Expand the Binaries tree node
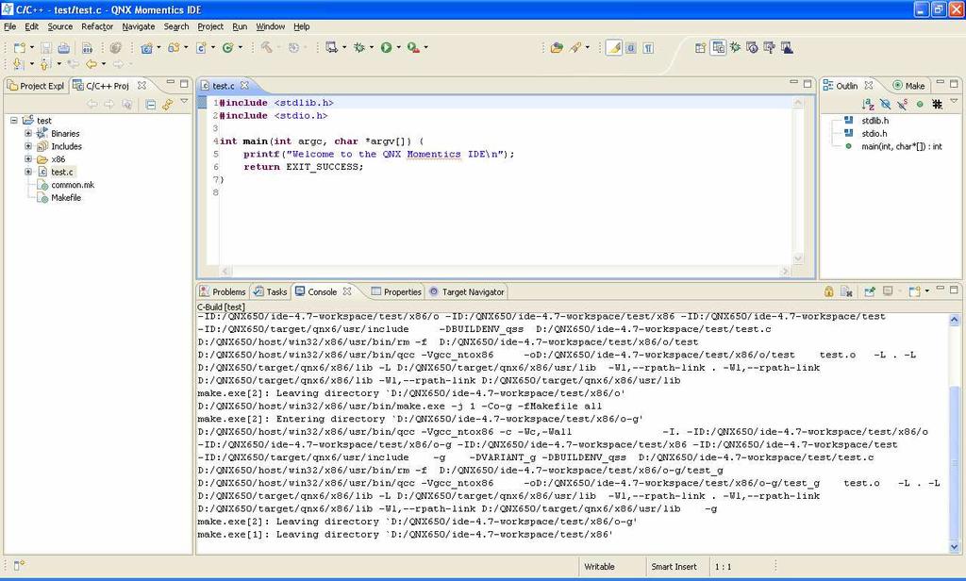 (x=27, y=133)
